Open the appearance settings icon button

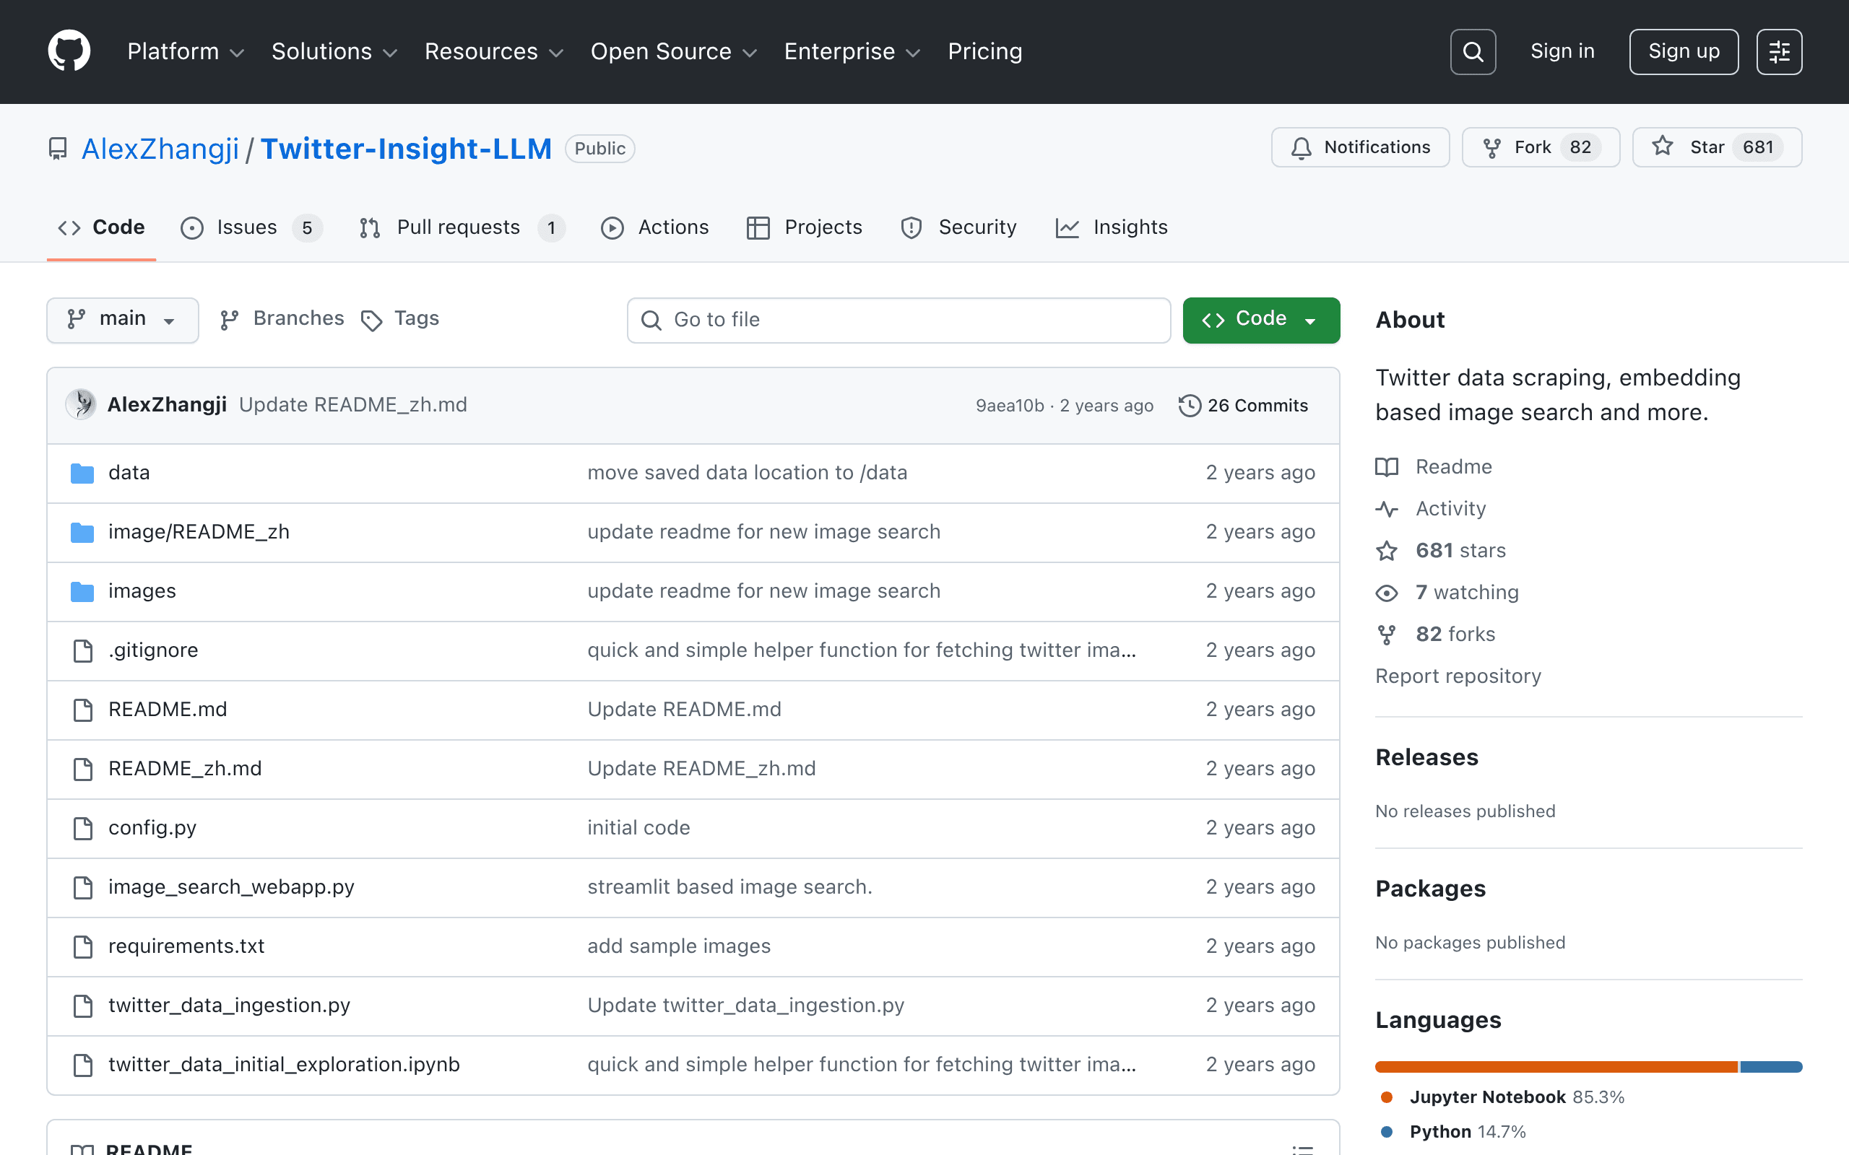1779,51
